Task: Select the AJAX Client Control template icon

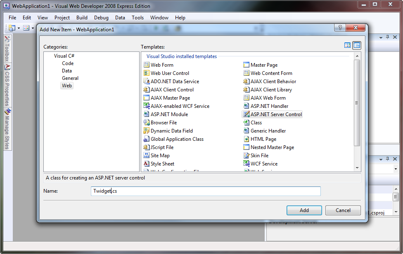Action: point(147,89)
